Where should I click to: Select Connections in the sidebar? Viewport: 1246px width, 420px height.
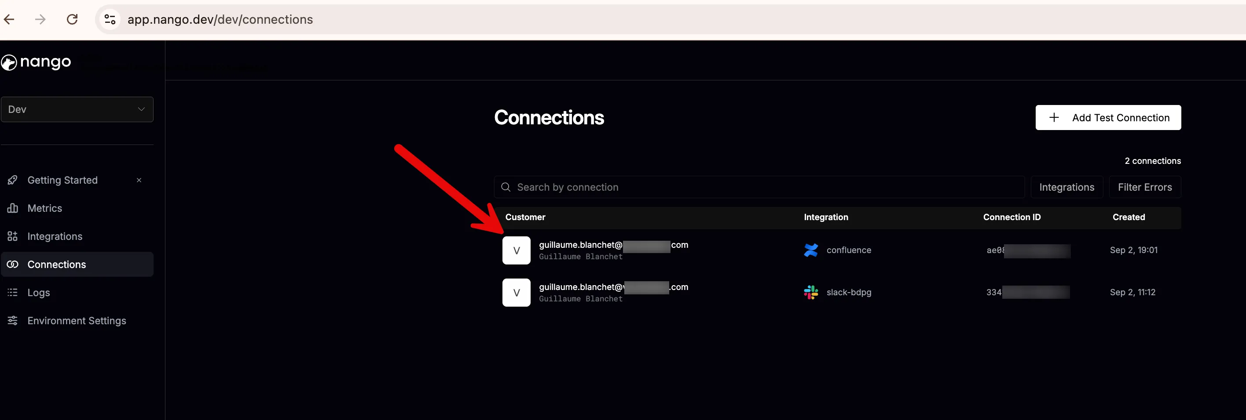click(x=77, y=264)
